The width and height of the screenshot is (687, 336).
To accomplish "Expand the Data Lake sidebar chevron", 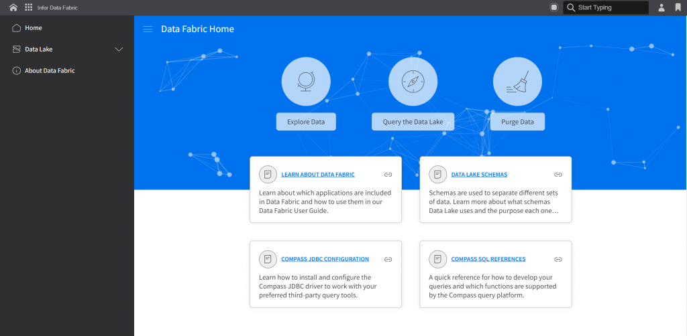I will (119, 50).
